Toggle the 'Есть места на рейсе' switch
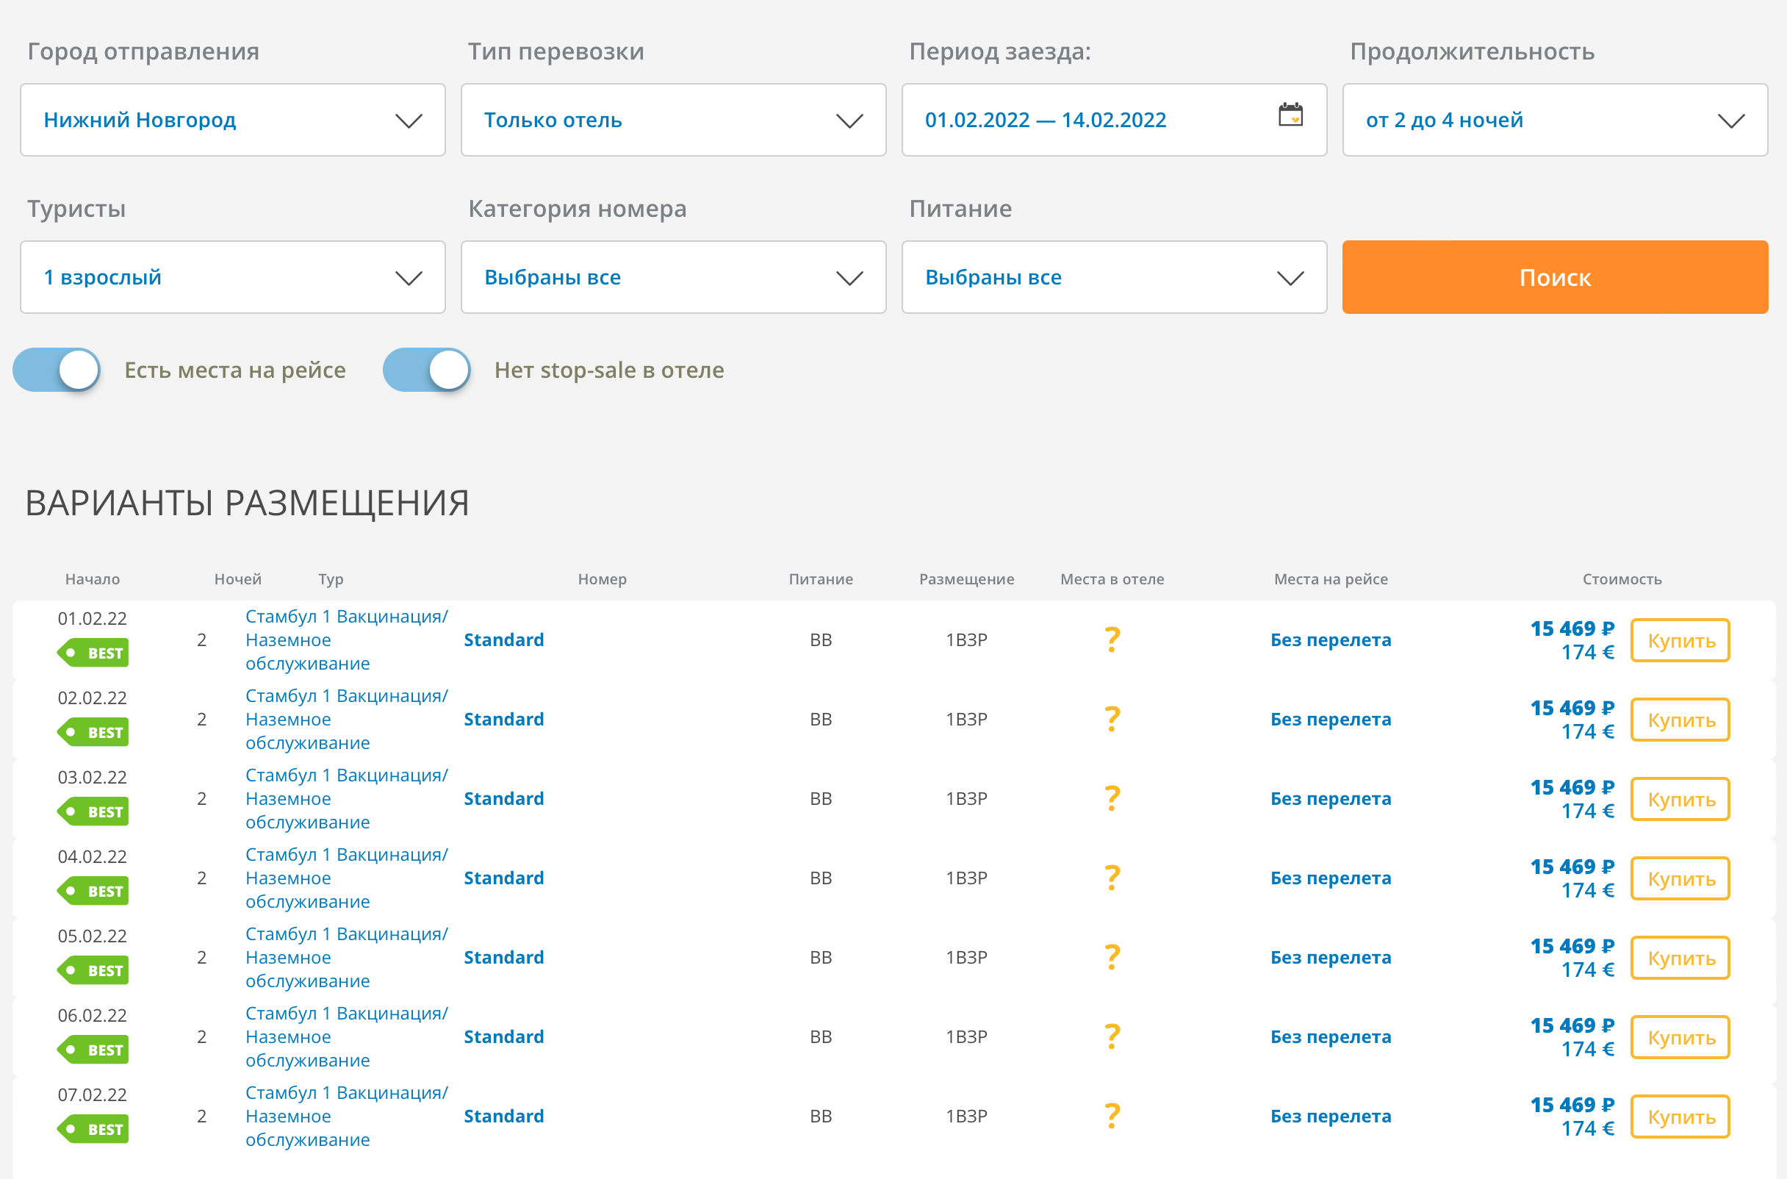This screenshot has height=1179, width=1787. pos(57,370)
